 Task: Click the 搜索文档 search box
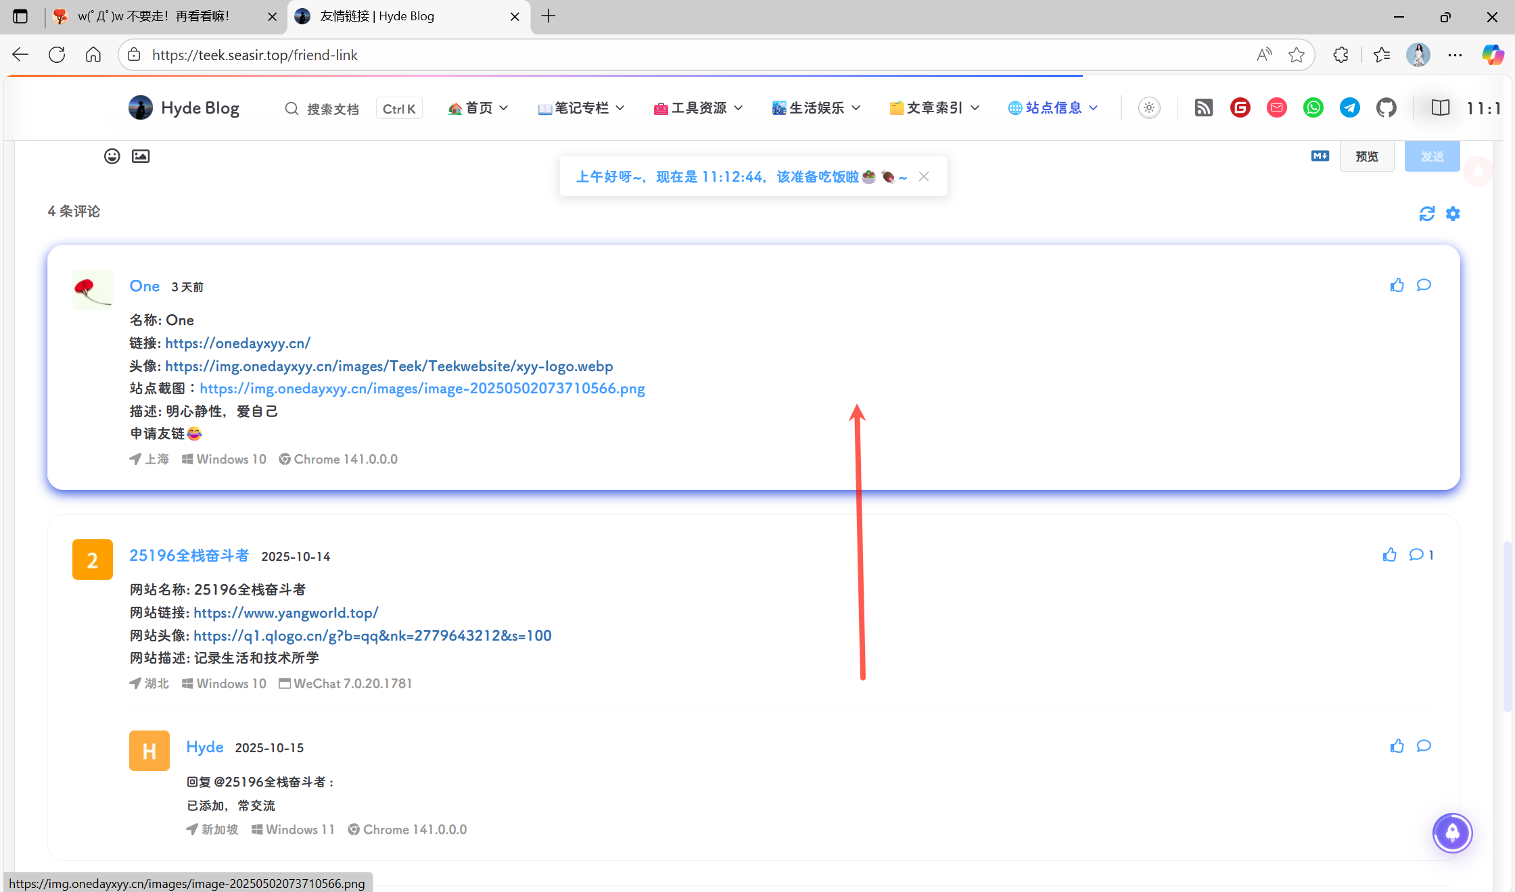coord(332,109)
